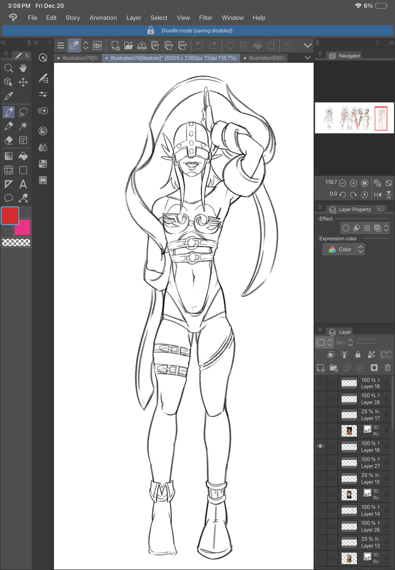
Task: Open the Filter menu
Action: [205, 18]
